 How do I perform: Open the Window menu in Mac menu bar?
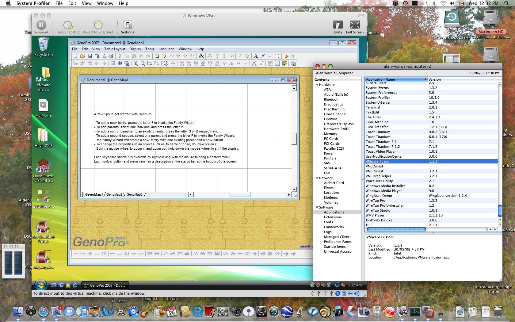pos(105,3)
